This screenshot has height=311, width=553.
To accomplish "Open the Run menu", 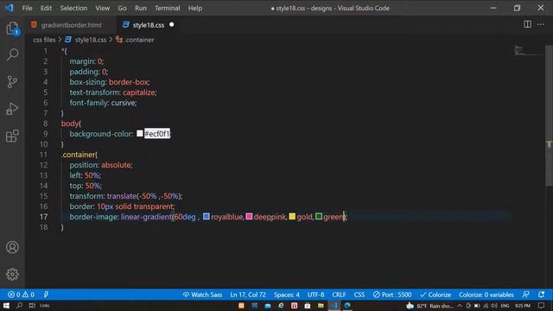I will pos(140,8).
